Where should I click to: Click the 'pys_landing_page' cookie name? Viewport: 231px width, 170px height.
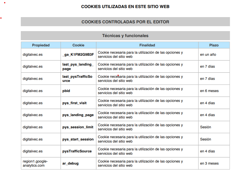78,115
